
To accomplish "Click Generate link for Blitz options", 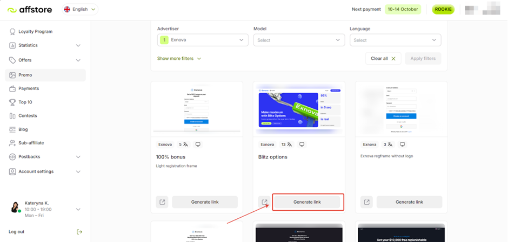I will [x=307, y=202].
